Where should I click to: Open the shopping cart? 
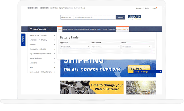(x=155, y=8)
